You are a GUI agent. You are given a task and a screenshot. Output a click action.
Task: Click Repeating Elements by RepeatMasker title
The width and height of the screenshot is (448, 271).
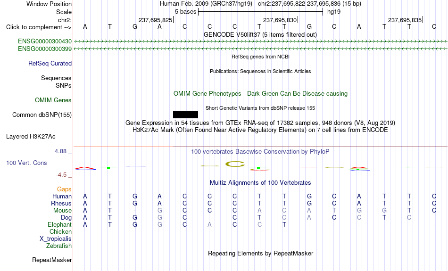(x=260, y=253)
